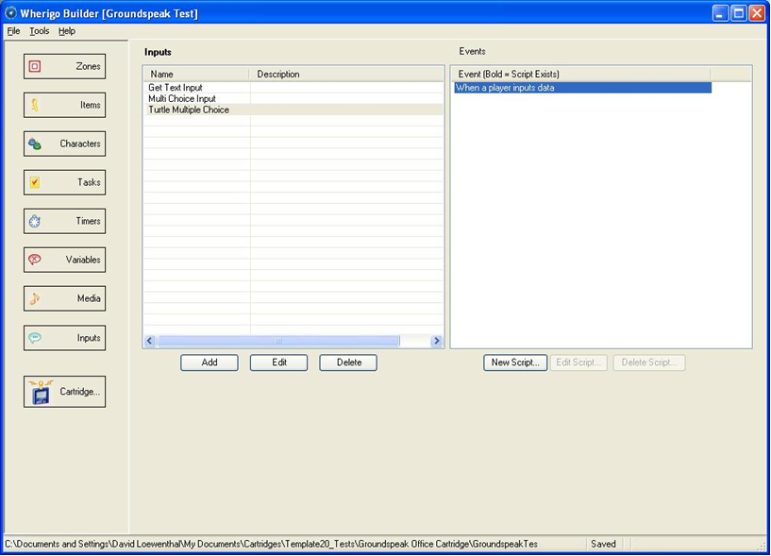Click the Wherigo Builder title bar icon

point(10,13)
